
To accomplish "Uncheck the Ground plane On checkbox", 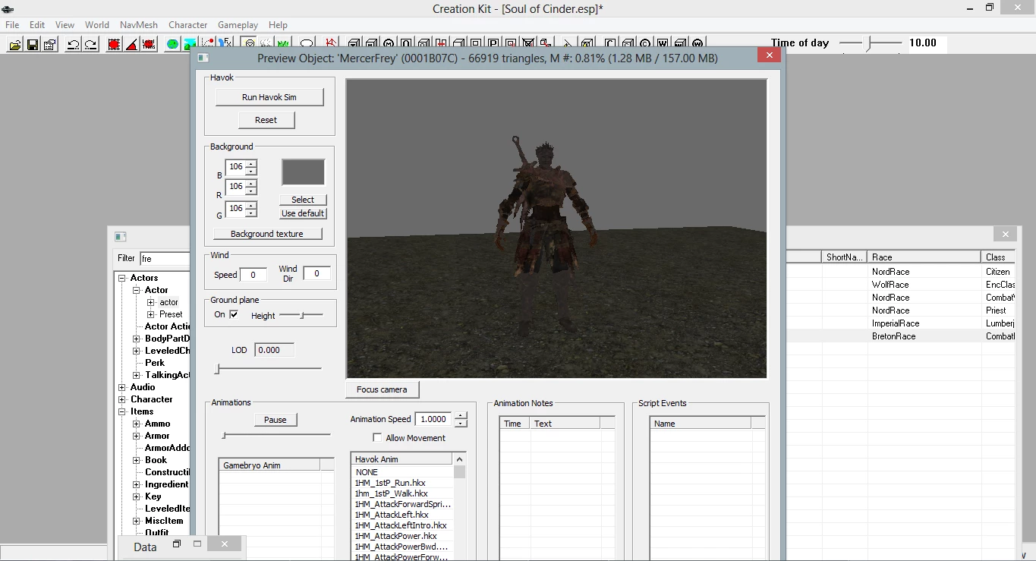I will click(234, 314).
